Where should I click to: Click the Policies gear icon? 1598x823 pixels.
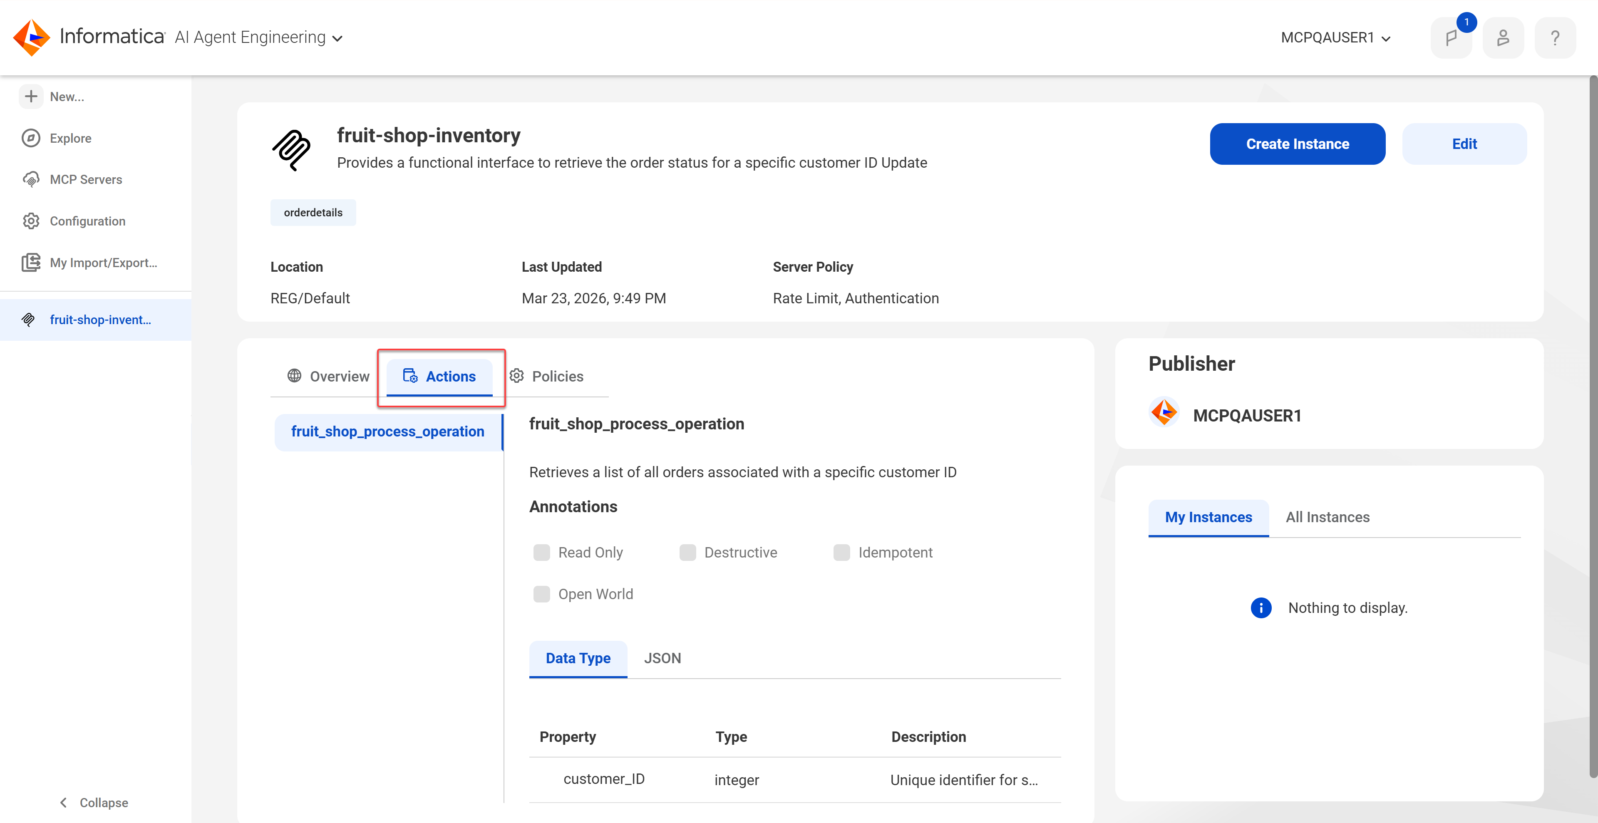[517, 376]
